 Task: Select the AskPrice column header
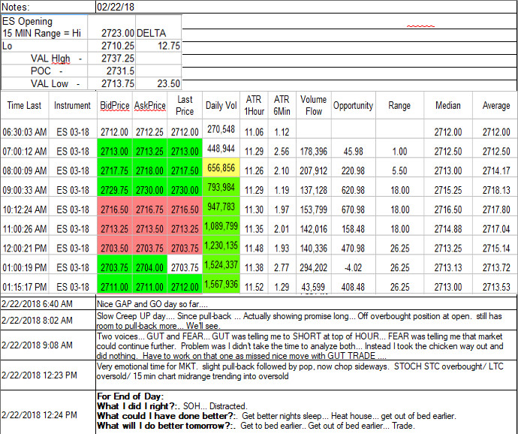(x=150, y=105)
